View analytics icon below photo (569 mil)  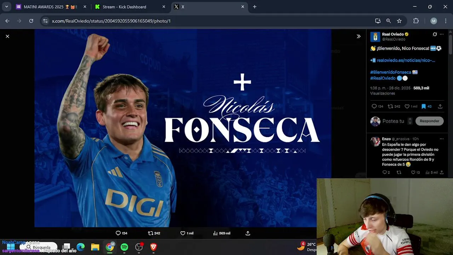pyautogui.click(x=215, y=233)
